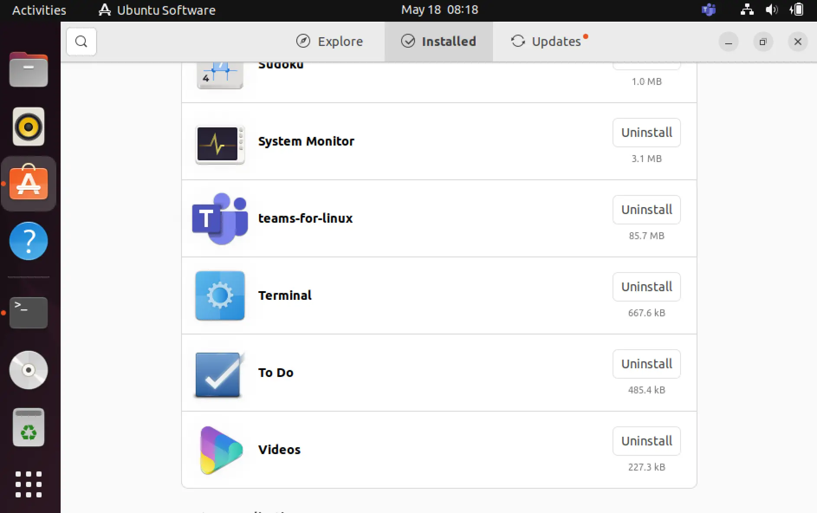Click the Videos app icon
This screenshot has height=513, width=817.
pos(221,450)
